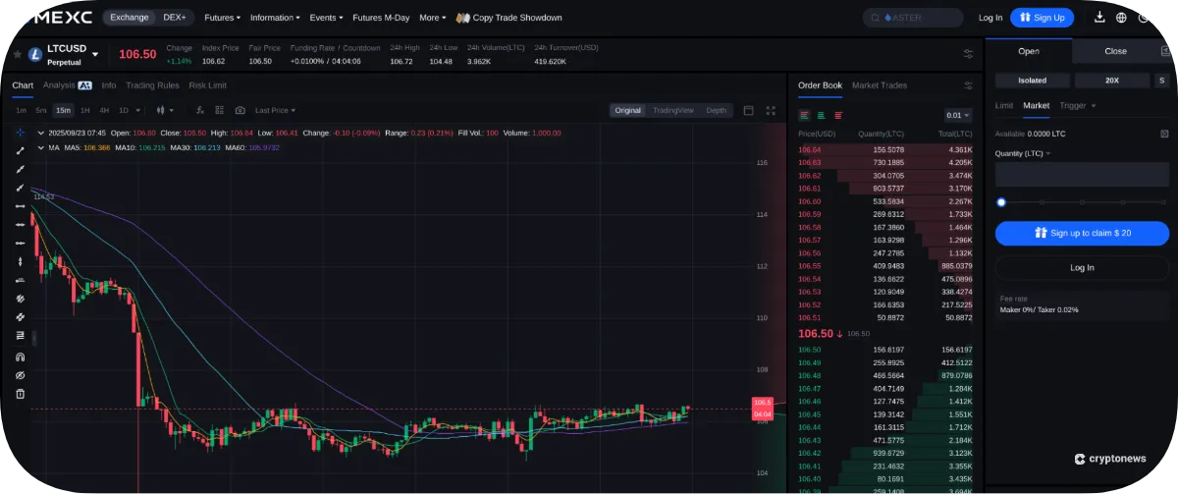Click the Log In header link
Screen dimensions: 1178x494
(x=991, y=18)
